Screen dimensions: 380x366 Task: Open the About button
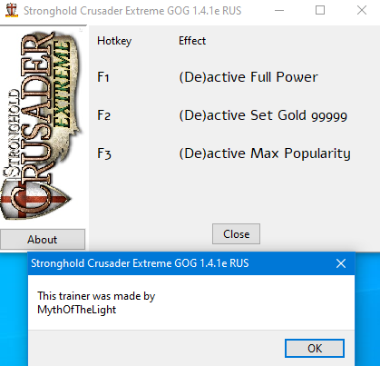coord(43,240)
